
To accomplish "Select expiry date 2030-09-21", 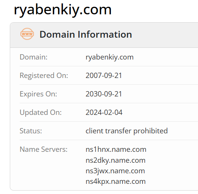I will 104,94.
